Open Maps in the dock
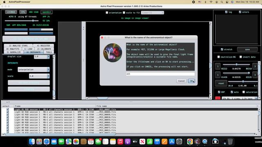 (x=68, y=142)
